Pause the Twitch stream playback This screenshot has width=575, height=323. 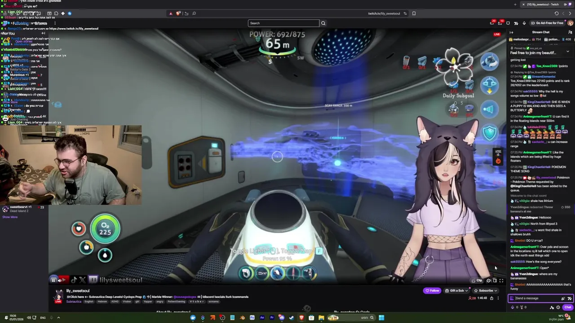point(53,280)
